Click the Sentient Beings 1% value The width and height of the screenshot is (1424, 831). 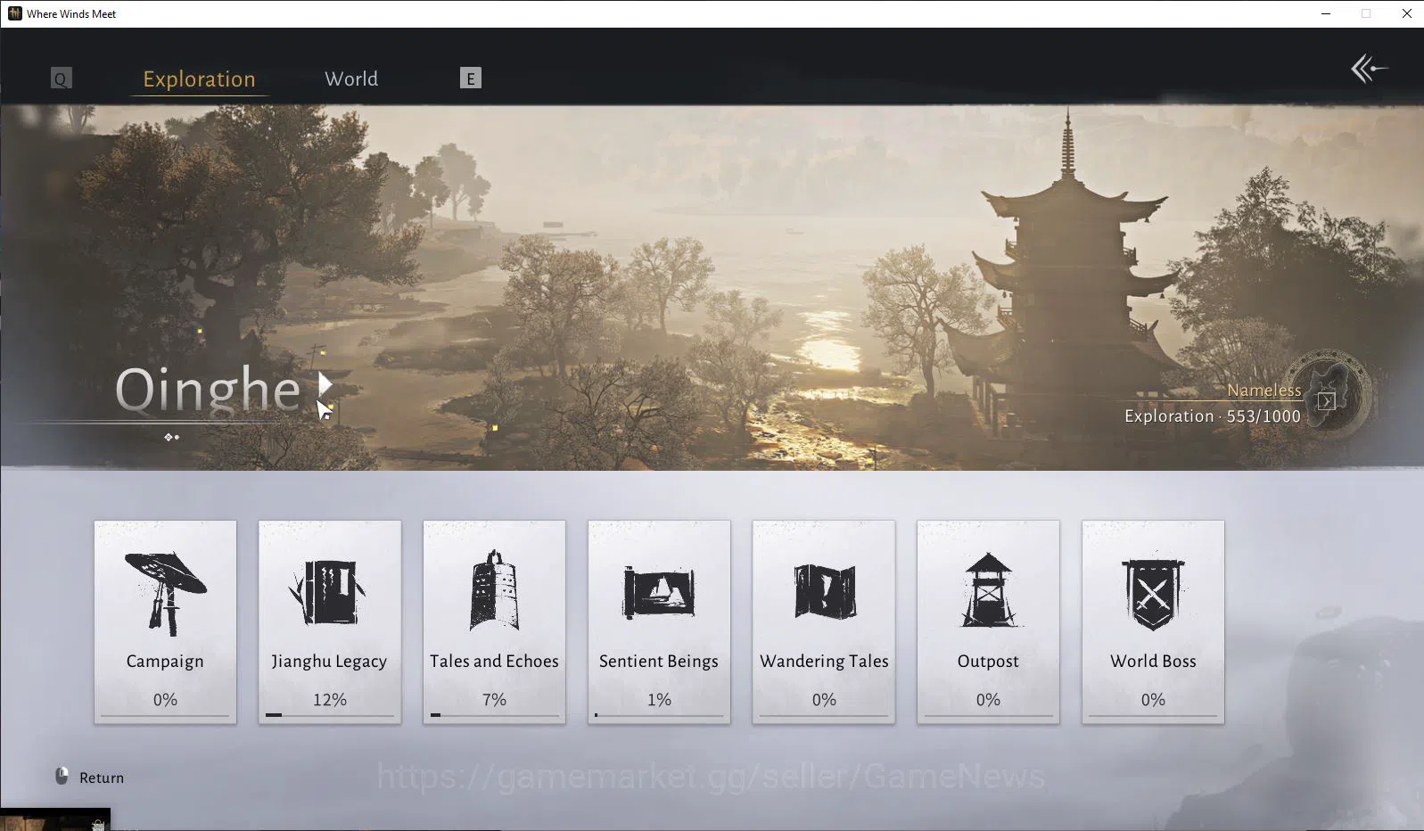coord(659,700)
